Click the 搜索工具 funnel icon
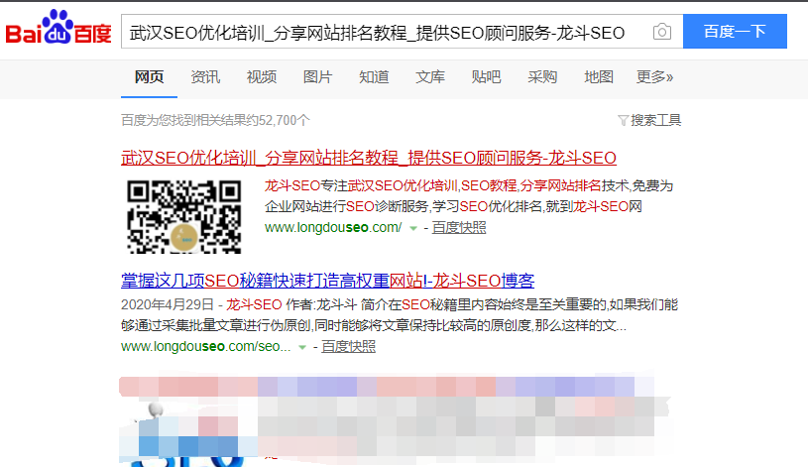 pos(623,121)
